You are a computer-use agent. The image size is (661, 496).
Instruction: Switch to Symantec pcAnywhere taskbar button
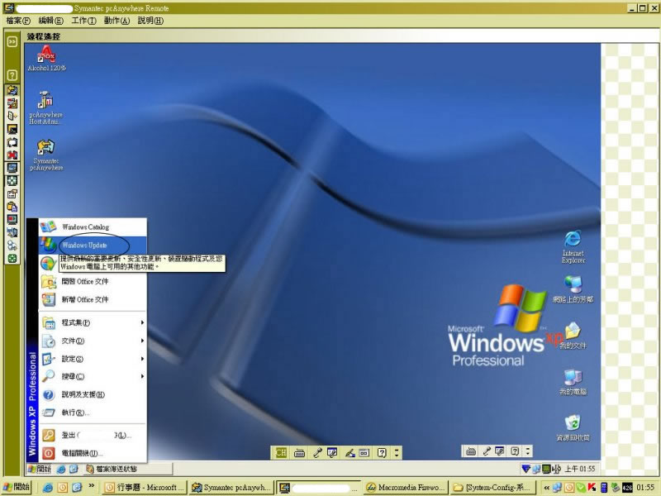pyautogui.click(x=231, y=487)
